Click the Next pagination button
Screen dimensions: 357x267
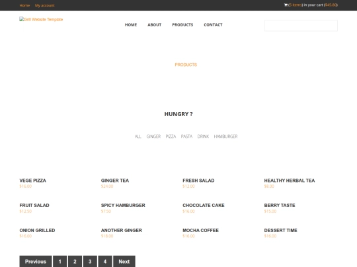(x=124, y=262)
